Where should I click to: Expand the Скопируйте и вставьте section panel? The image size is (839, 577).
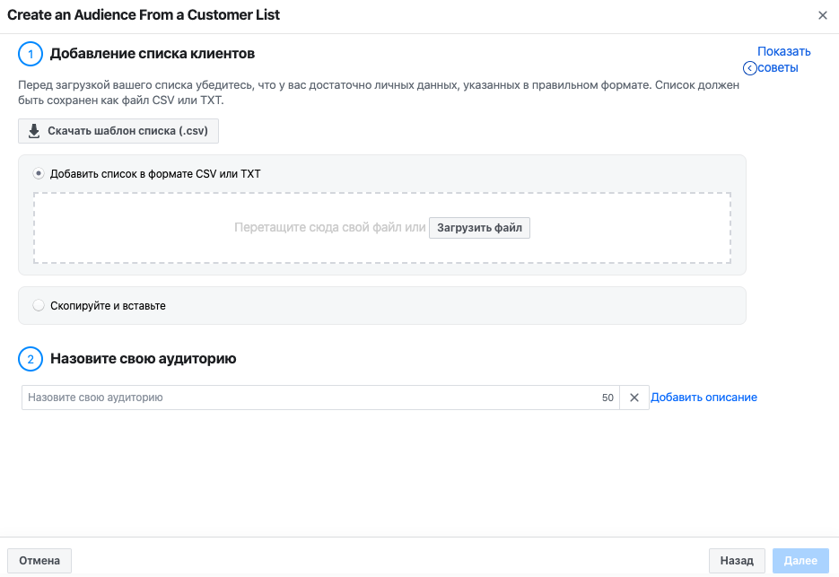pyautogui.click(x=382, y=306)
